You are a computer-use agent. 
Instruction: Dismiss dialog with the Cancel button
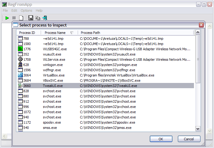pos(189,139)
